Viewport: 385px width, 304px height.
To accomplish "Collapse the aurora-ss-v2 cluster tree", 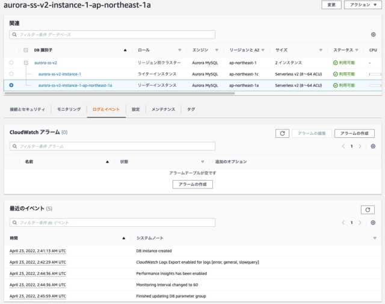I will tap(26, 63).
